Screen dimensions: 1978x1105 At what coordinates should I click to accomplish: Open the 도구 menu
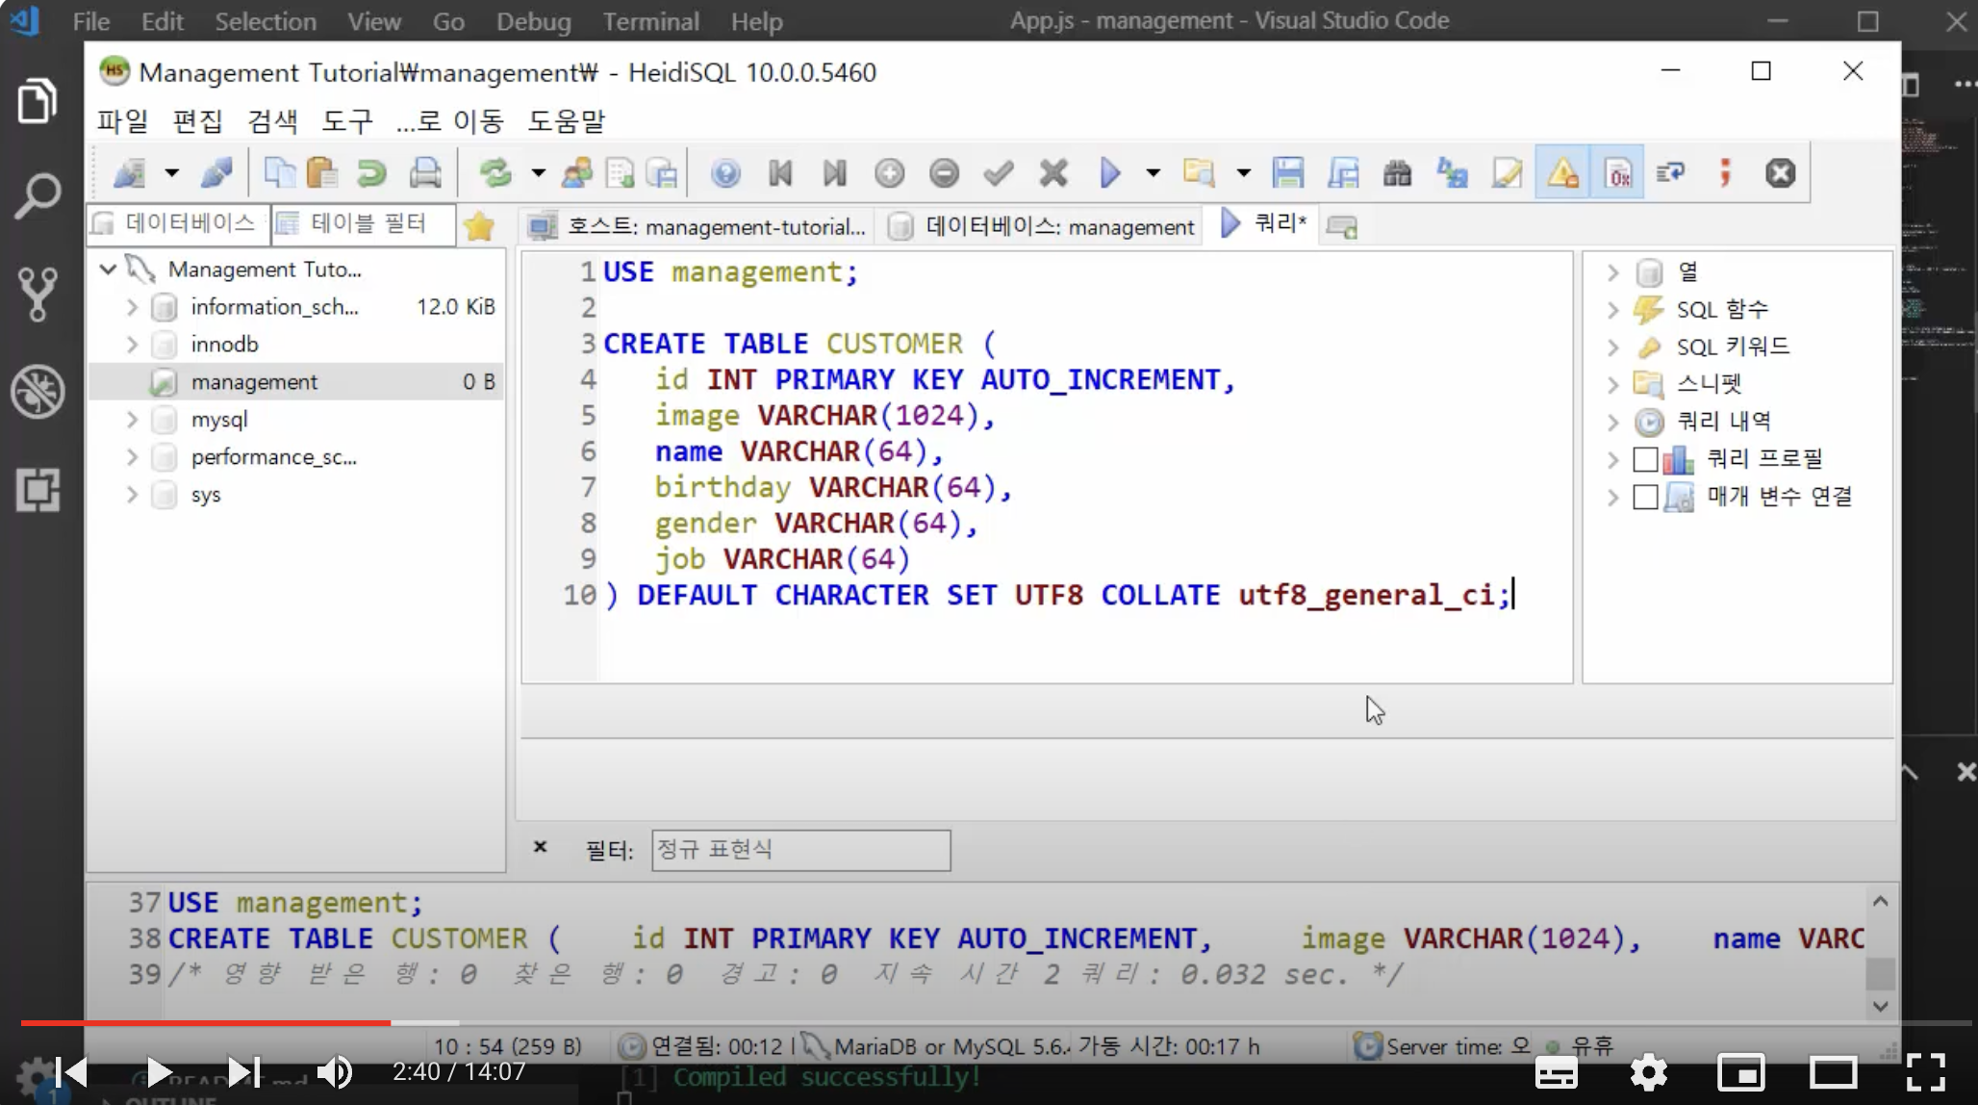[x=346, y=121]
